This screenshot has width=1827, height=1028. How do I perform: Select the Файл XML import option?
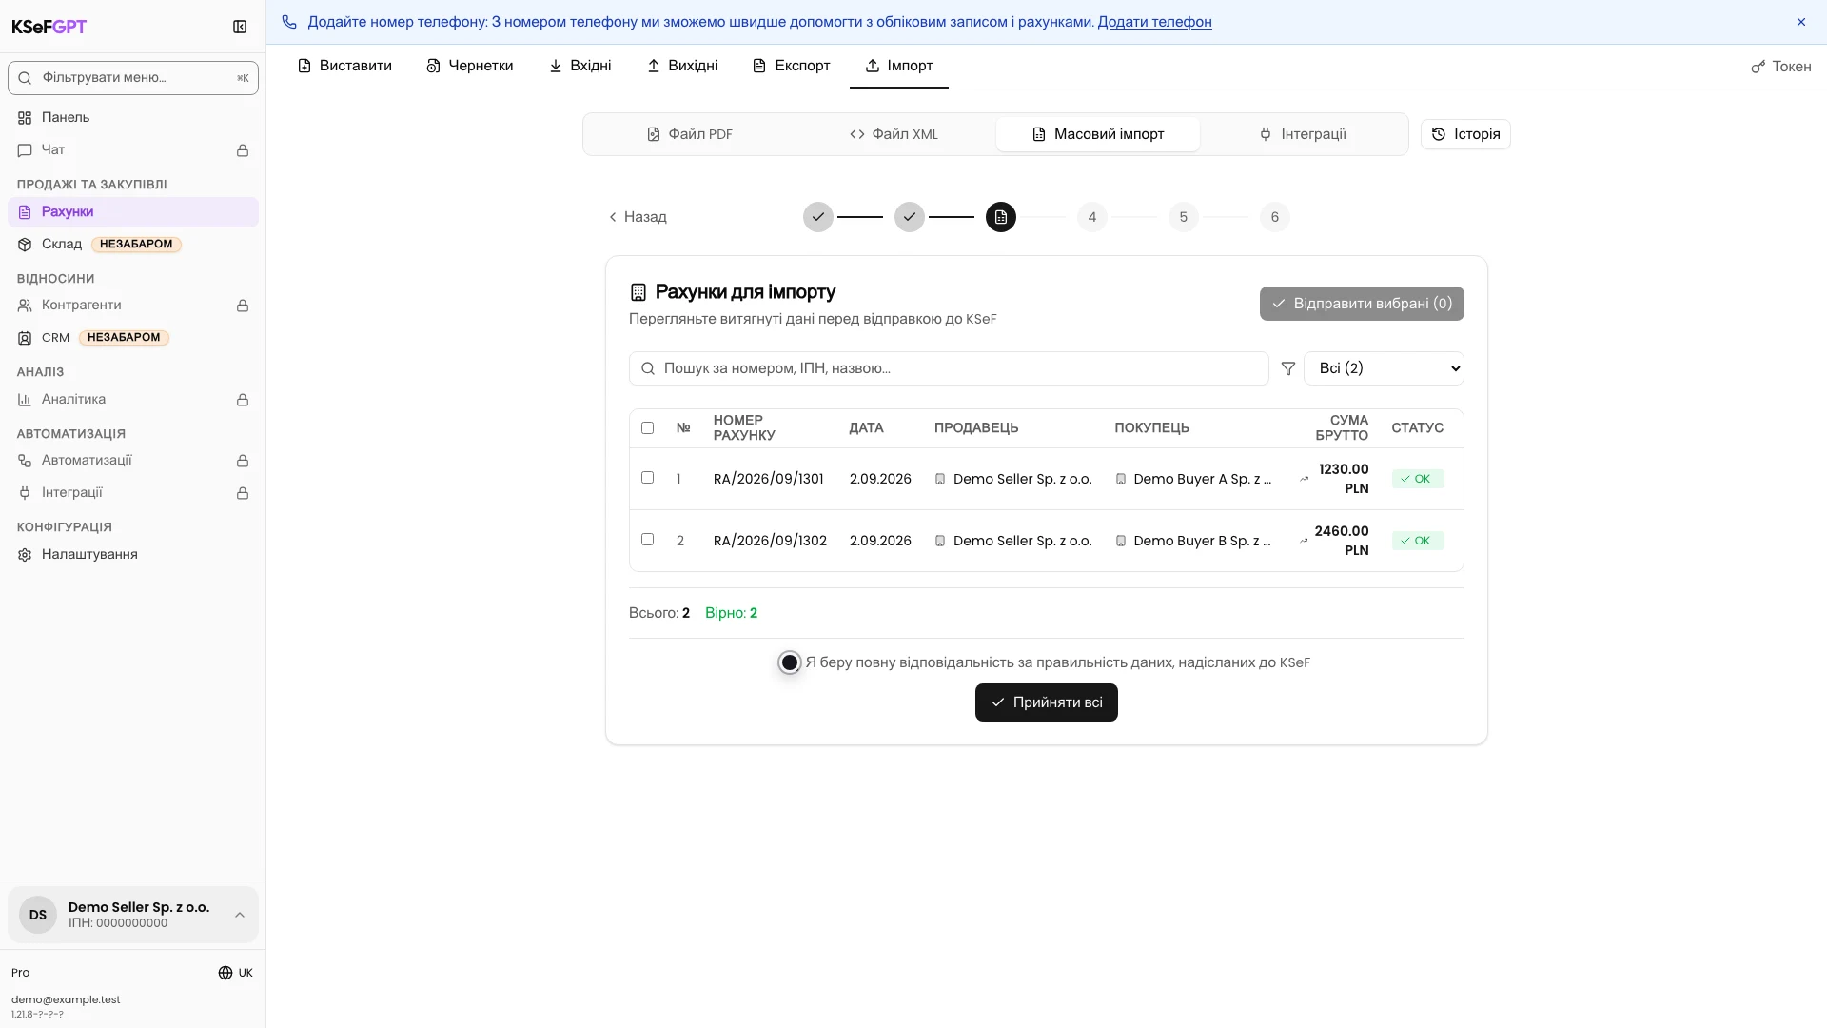pyautogui.click(x=894, y=134)
